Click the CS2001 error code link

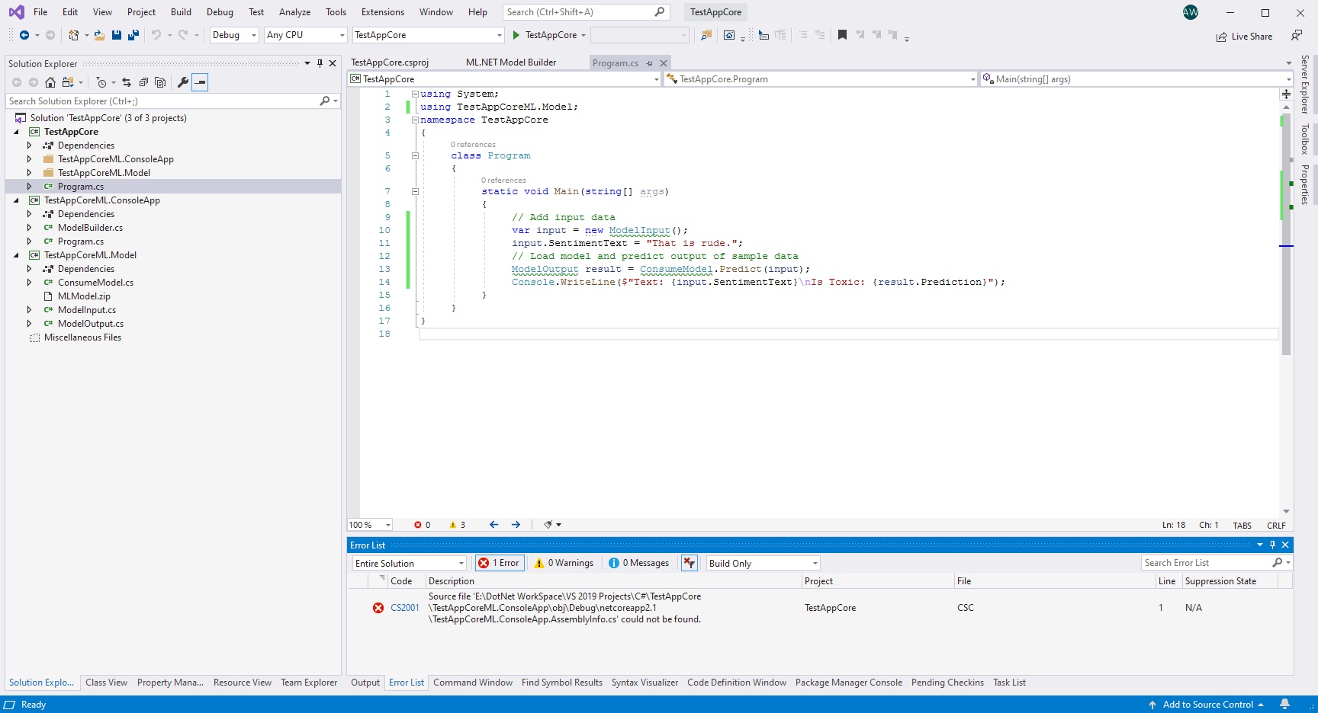point(404,608)
